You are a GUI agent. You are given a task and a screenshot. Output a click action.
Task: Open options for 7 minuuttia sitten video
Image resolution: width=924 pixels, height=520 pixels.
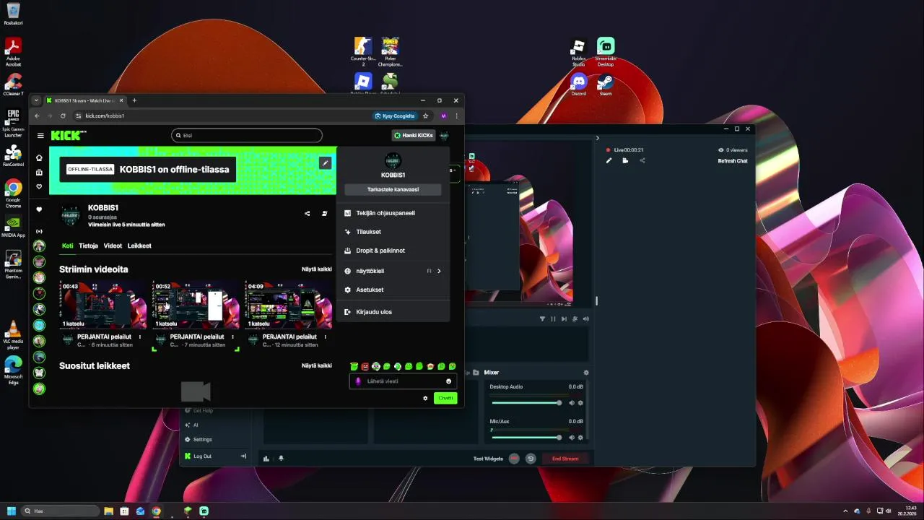pyautogui.click(x=232, y=337)
